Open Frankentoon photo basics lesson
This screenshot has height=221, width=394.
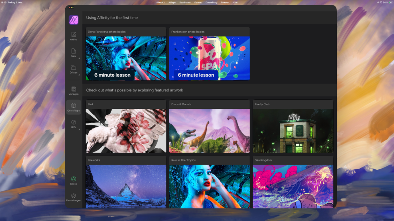[209, 58]
